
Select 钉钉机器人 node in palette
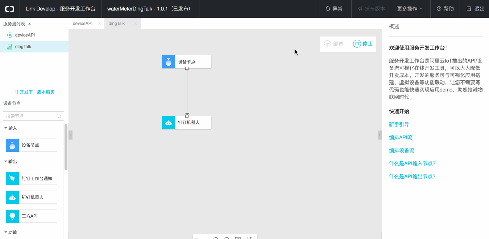tap(32, 197)
